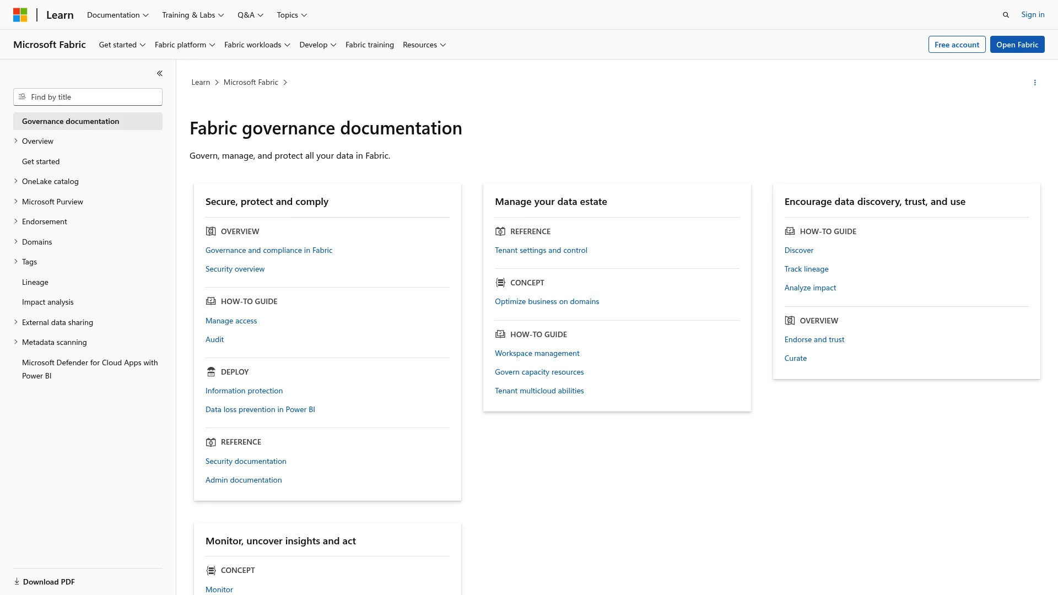Open Governance and compliance in Fabric link
Viewport: 1058px width, 595px height.
point(269,250)
